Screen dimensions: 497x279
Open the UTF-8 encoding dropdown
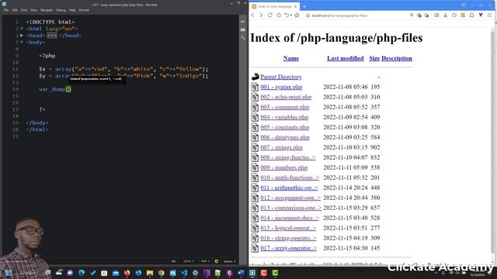pyautogui.click(x=188, y=261)
